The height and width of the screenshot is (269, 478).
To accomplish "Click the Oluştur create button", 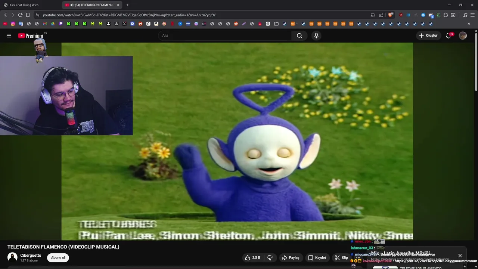I will [428, 35].
